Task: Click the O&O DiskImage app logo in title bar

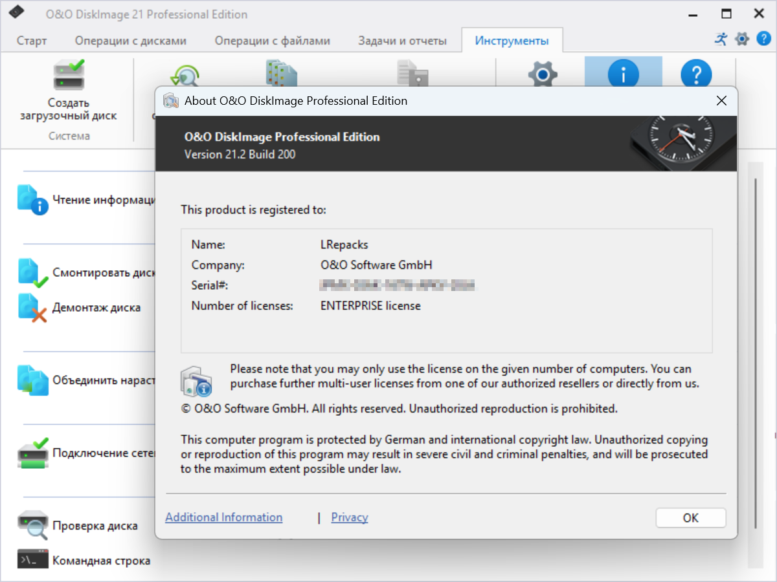Action: (17, 12)
